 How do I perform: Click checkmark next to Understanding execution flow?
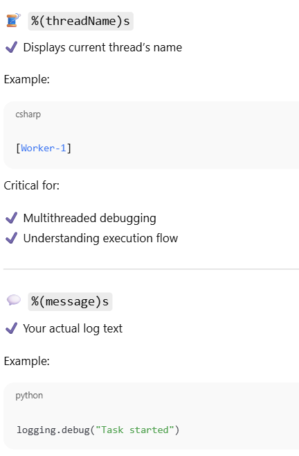point(12,238)
